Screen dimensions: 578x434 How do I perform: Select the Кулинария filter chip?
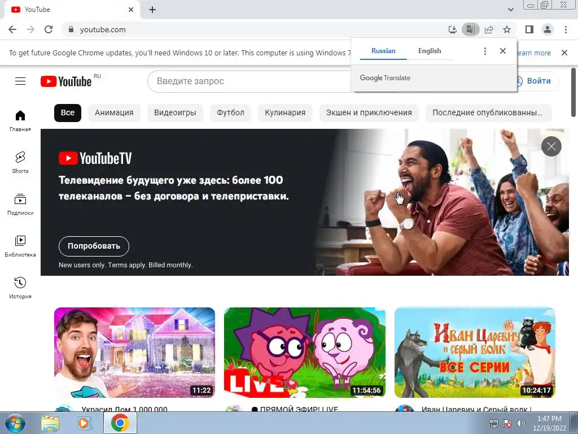(x=285, y=112)
